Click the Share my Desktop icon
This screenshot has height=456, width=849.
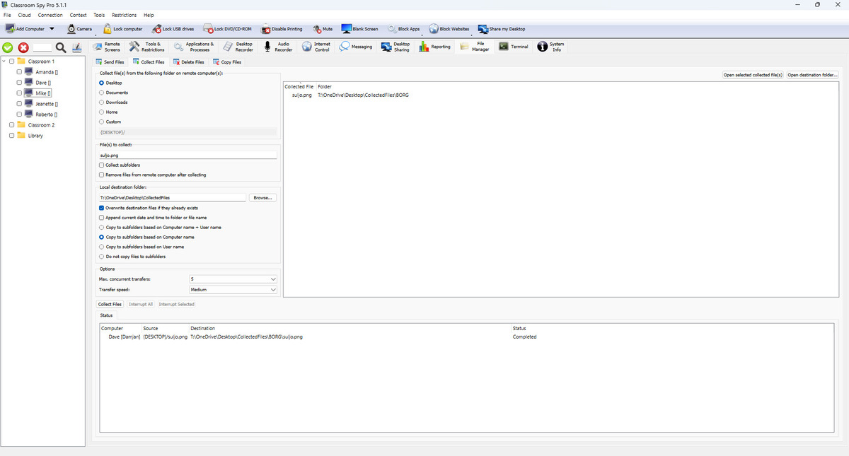[x=484, y=29]
